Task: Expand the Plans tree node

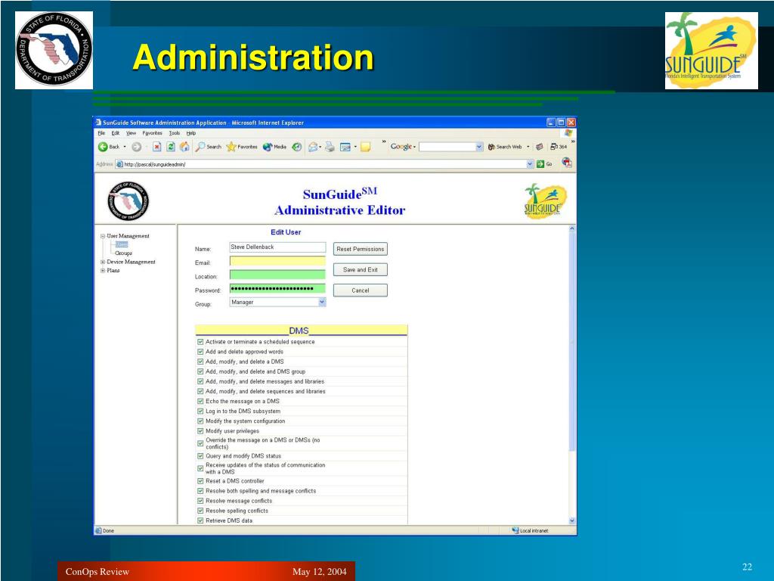Action: click(x=103, y=271)
